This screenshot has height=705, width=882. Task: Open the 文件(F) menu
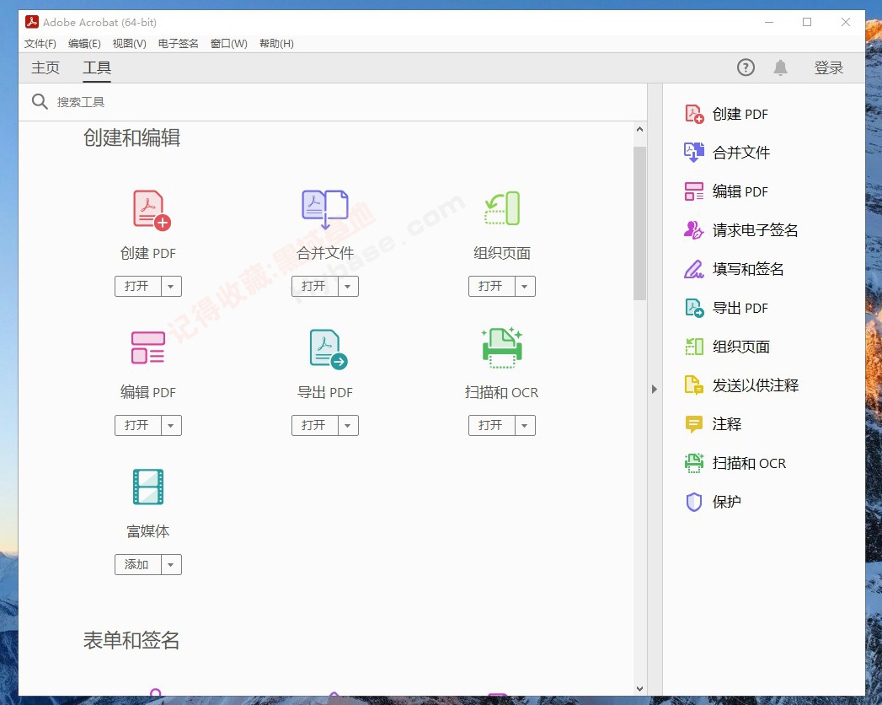tap(40, 44)
